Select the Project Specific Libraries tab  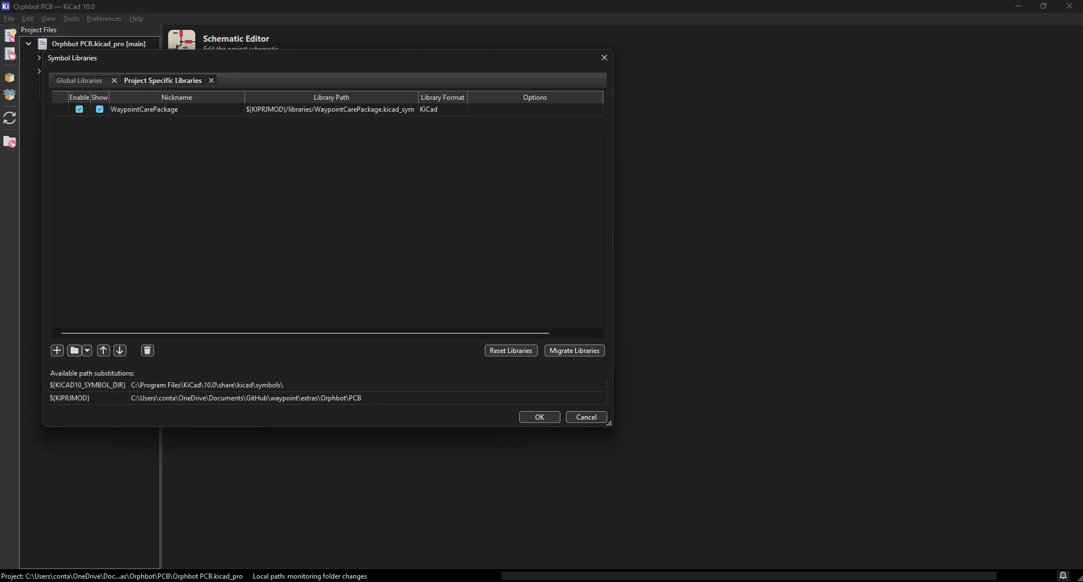click(x=163, y=81)
